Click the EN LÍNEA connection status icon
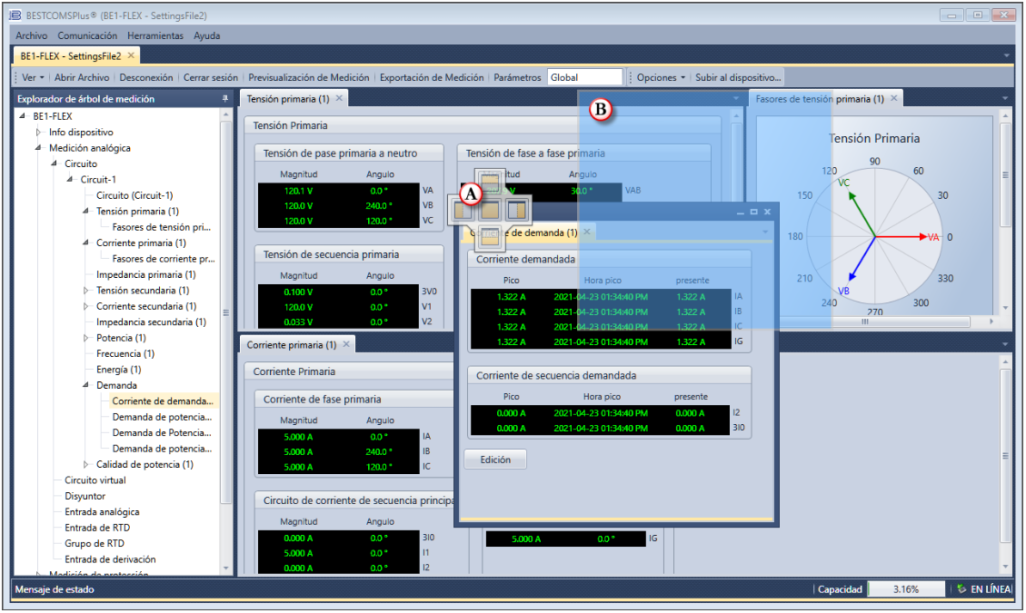This screenshot has width=1026, height=613. tap(961, 589)
